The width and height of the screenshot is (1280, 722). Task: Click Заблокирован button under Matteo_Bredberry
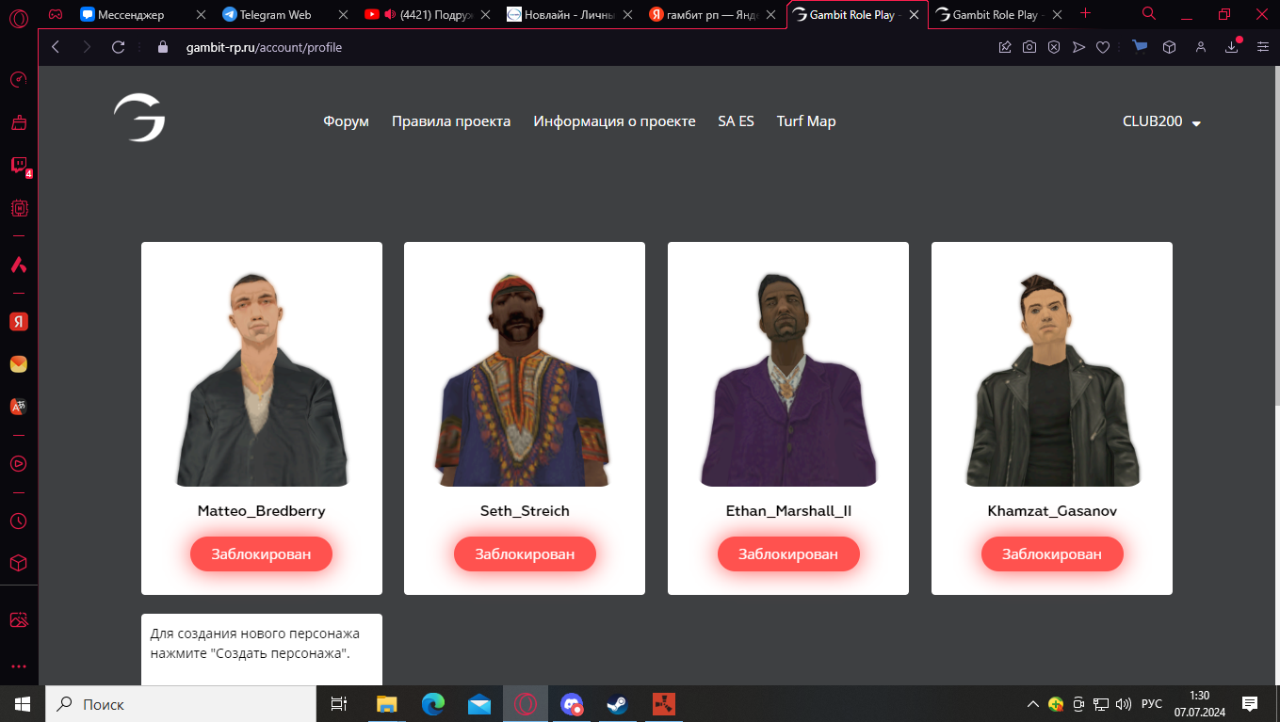261,554
